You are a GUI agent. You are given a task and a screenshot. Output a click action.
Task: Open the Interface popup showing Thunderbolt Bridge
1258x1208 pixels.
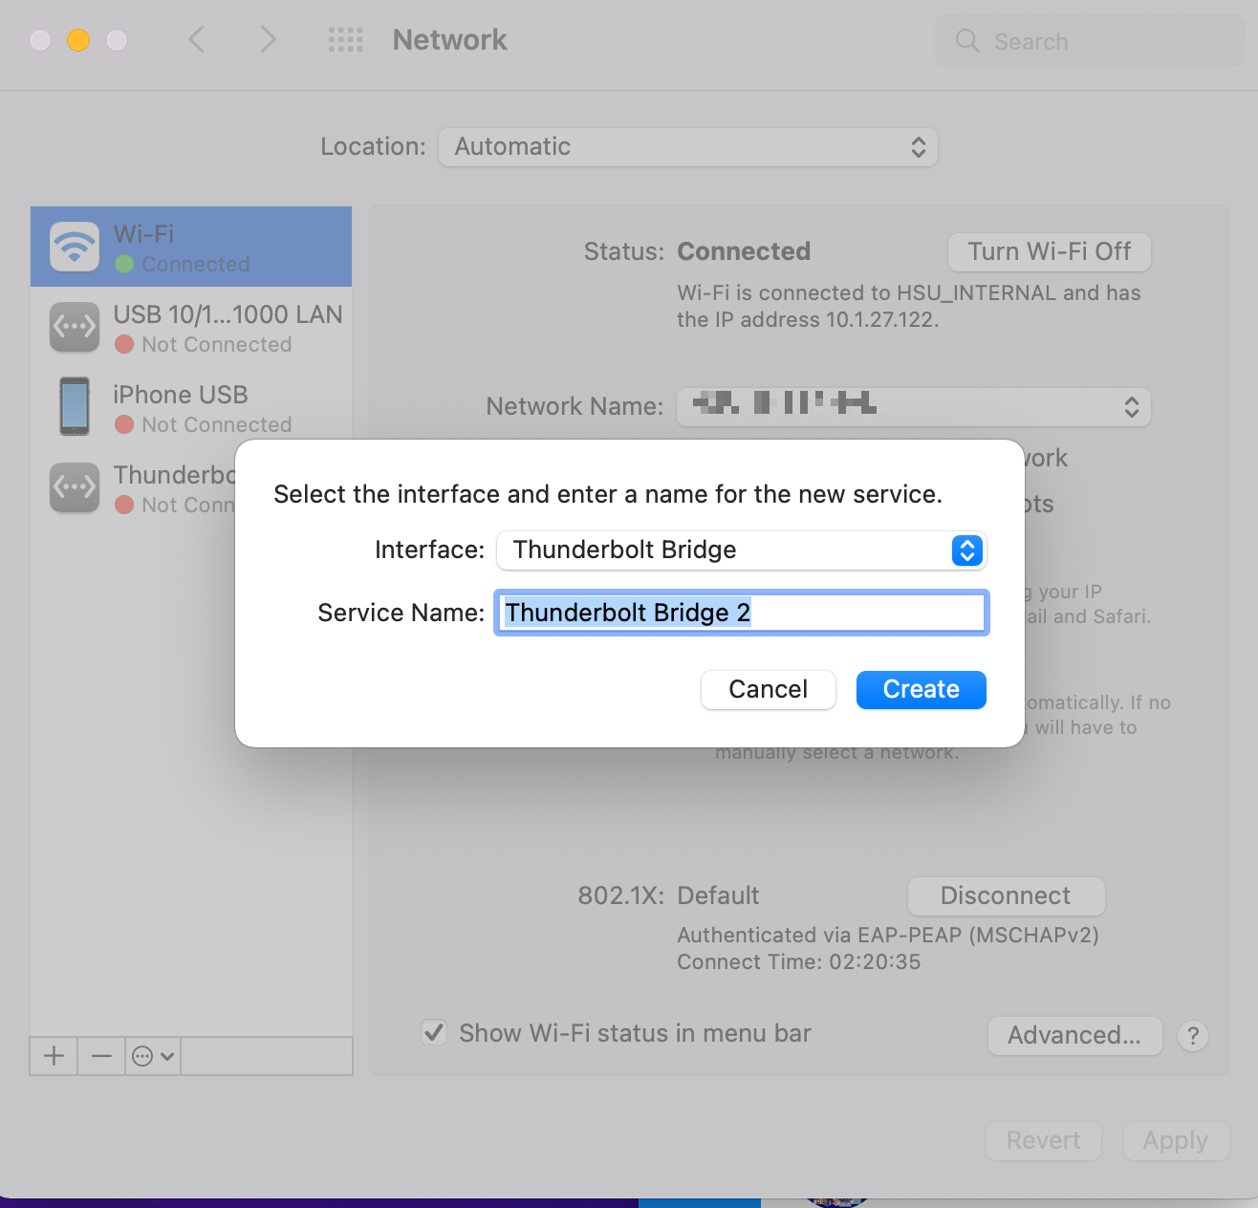pos(741,550)
